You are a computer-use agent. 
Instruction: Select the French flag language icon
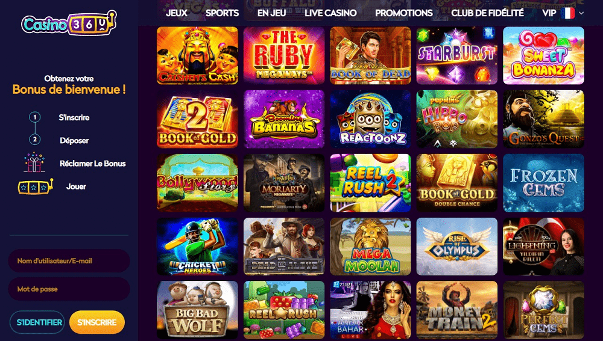pos(567,13)
